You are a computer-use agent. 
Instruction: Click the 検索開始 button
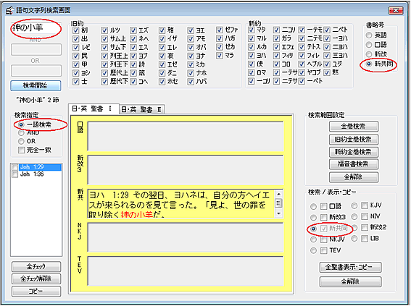[x=36, y=85]
